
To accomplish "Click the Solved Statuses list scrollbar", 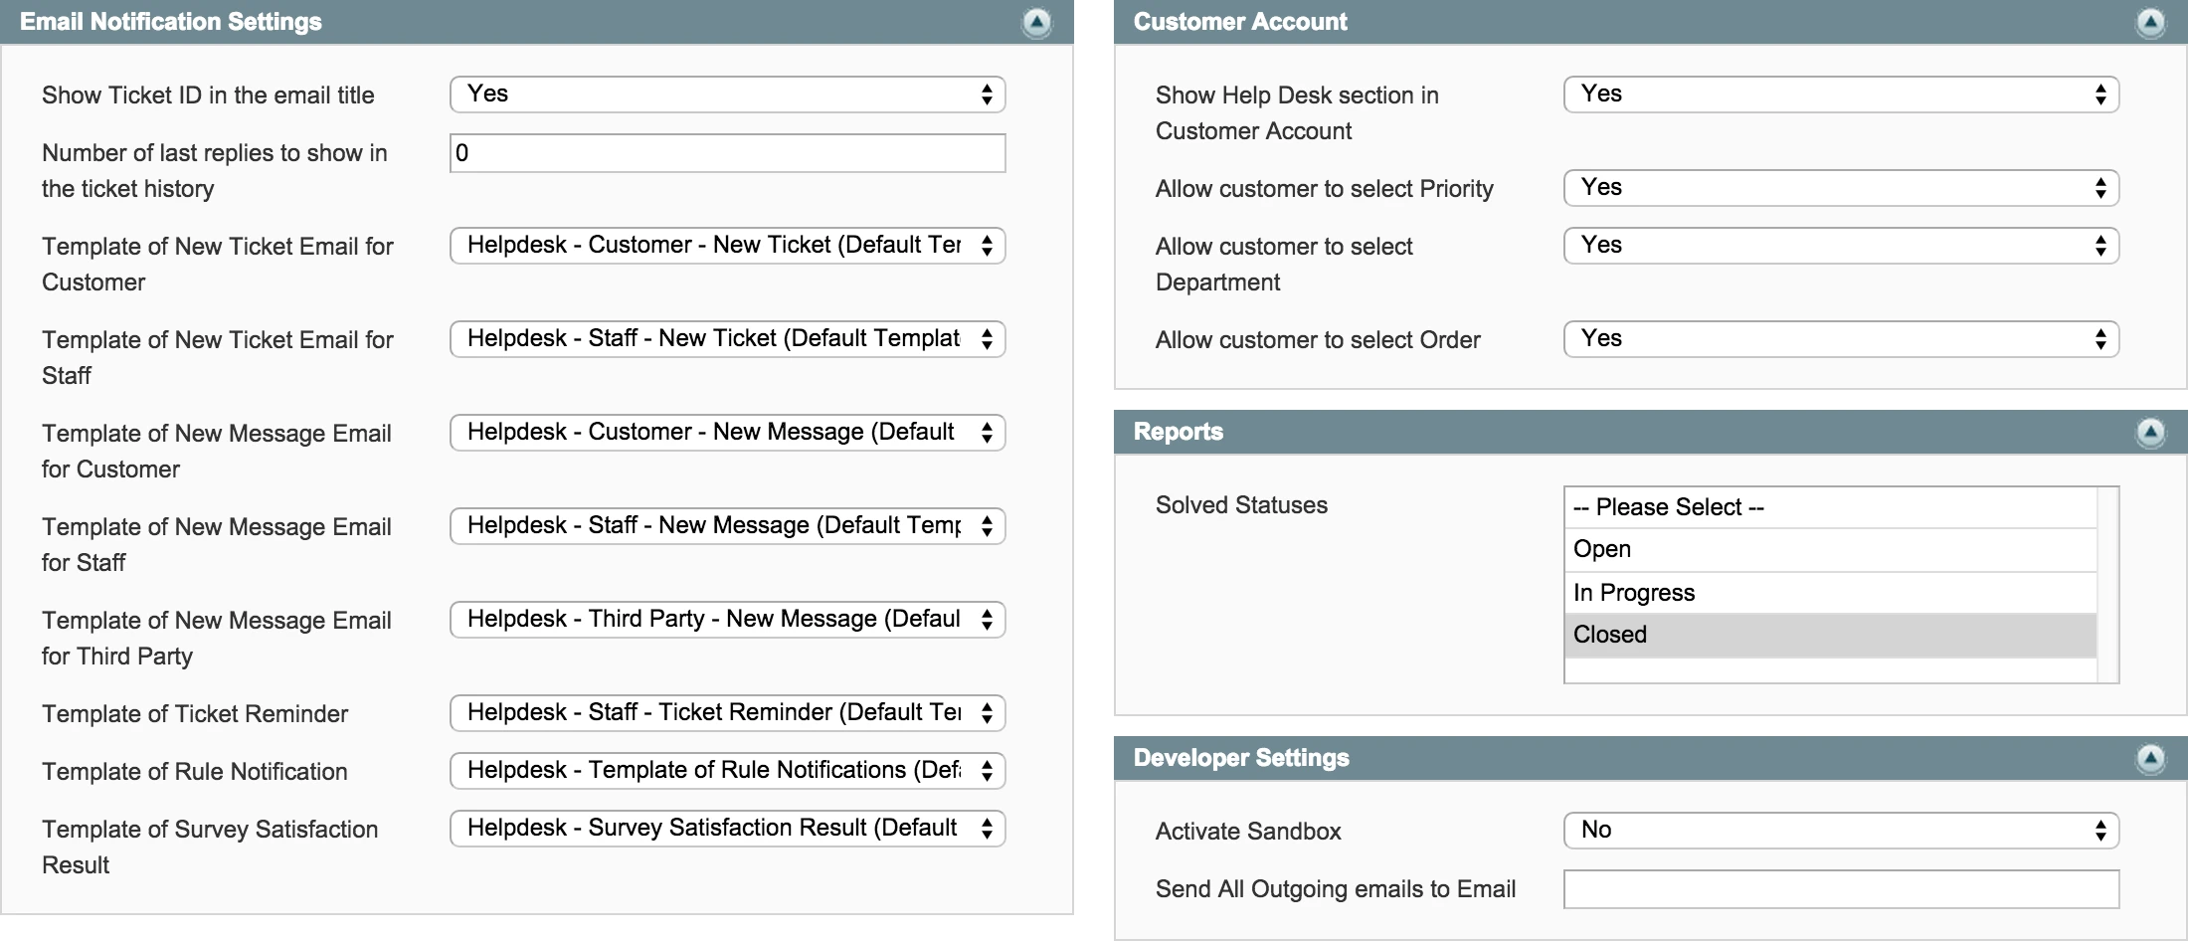I will coord(2107,585).
